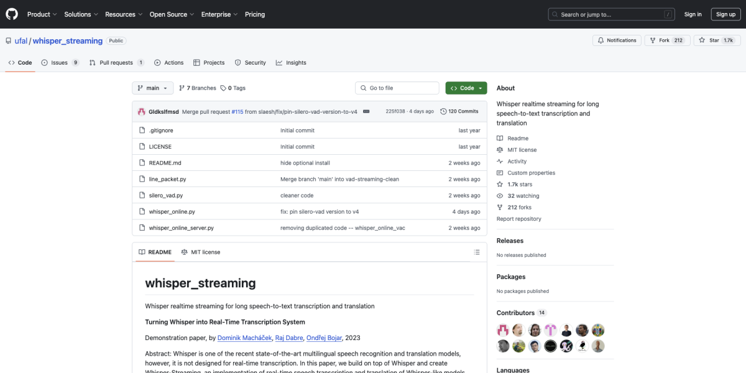Click the GitHub logo home icon
The width and height of the screenshot is (746, 373).
click(12, 14)
